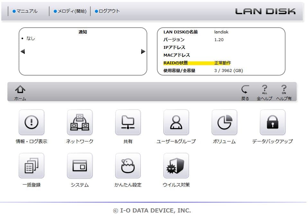Screen dimensions: 308x217
Task: Open ウイルス対策 (Antivirus) settings
Action: (x=176, y=166)
